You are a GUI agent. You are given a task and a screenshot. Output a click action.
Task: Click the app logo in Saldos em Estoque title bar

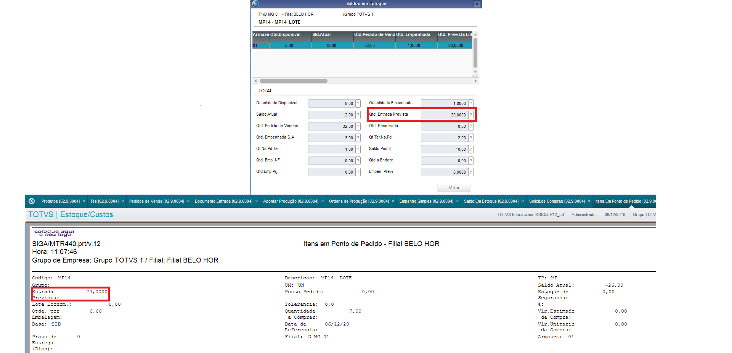255,4
